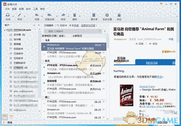Viewport: 181px width, 126px height.
Task: Open dropdown arrow next to 写信
Action: point(25,16)
